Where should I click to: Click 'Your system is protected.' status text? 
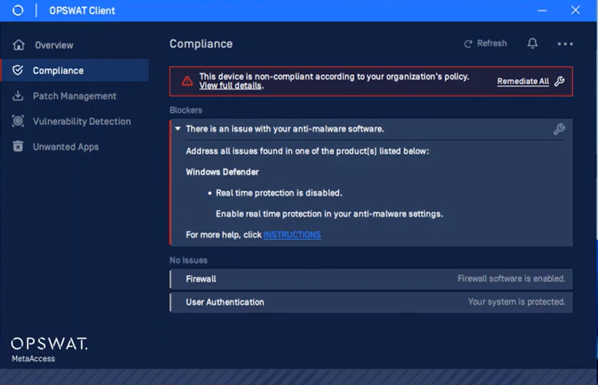(517, 302)
